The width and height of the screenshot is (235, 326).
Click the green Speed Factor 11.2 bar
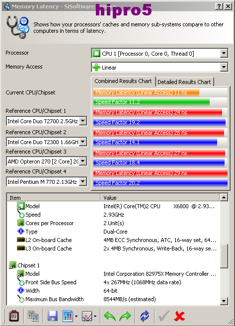pyautogui.click(x=152, y=102)
